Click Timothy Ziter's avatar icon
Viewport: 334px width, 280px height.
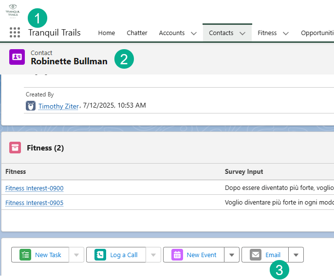tap(30, 106)
